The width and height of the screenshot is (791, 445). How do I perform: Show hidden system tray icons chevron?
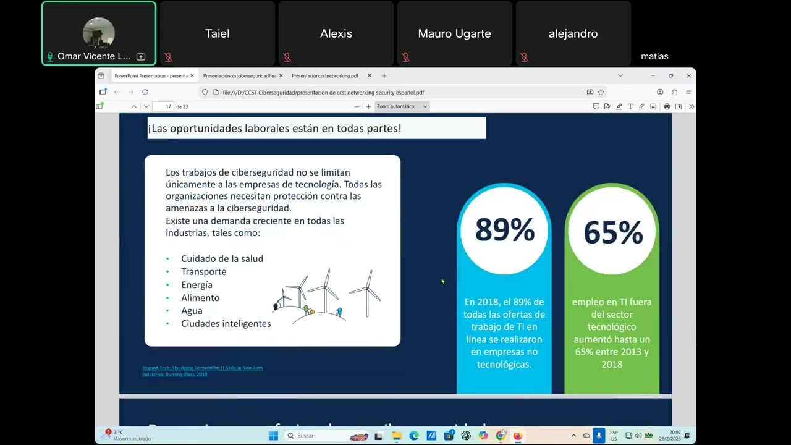point(573,436)
